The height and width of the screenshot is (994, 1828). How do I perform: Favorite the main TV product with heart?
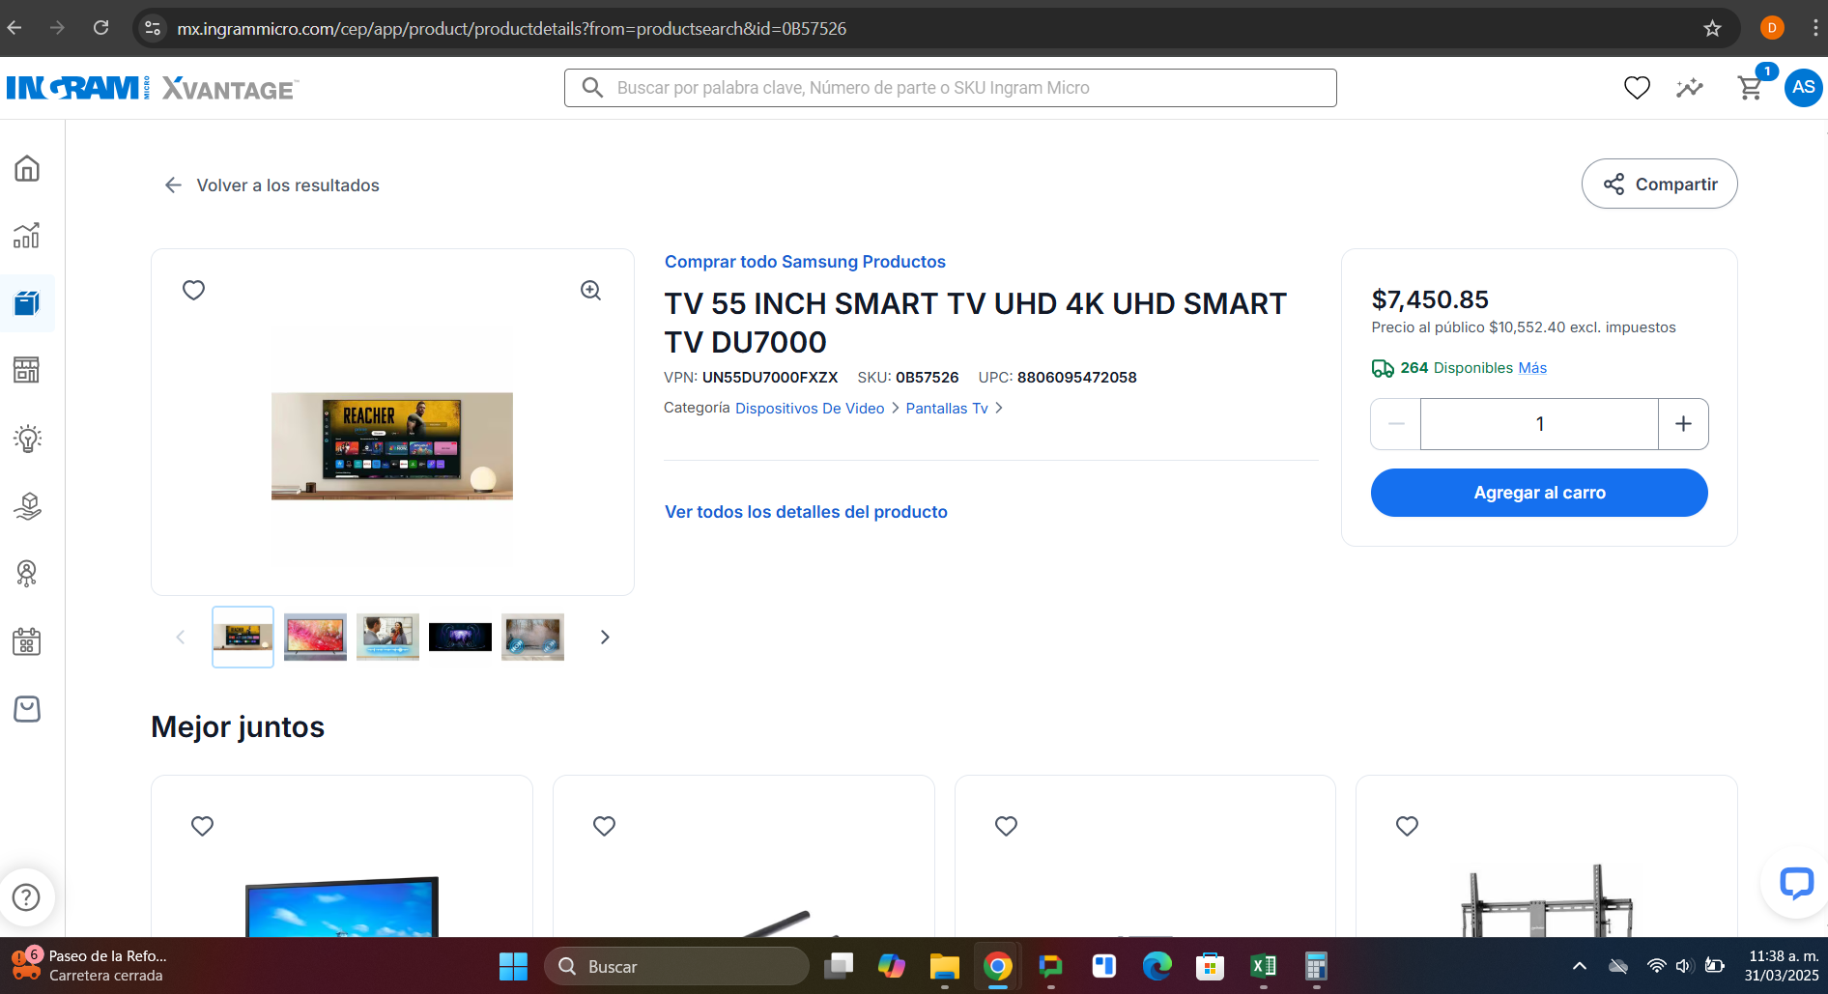[193, 290]
